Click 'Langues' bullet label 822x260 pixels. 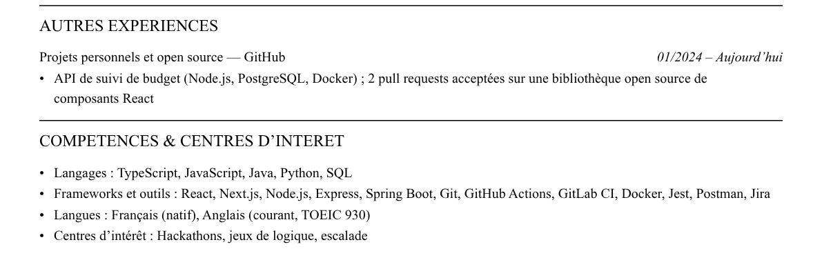(x=78, y=215)
